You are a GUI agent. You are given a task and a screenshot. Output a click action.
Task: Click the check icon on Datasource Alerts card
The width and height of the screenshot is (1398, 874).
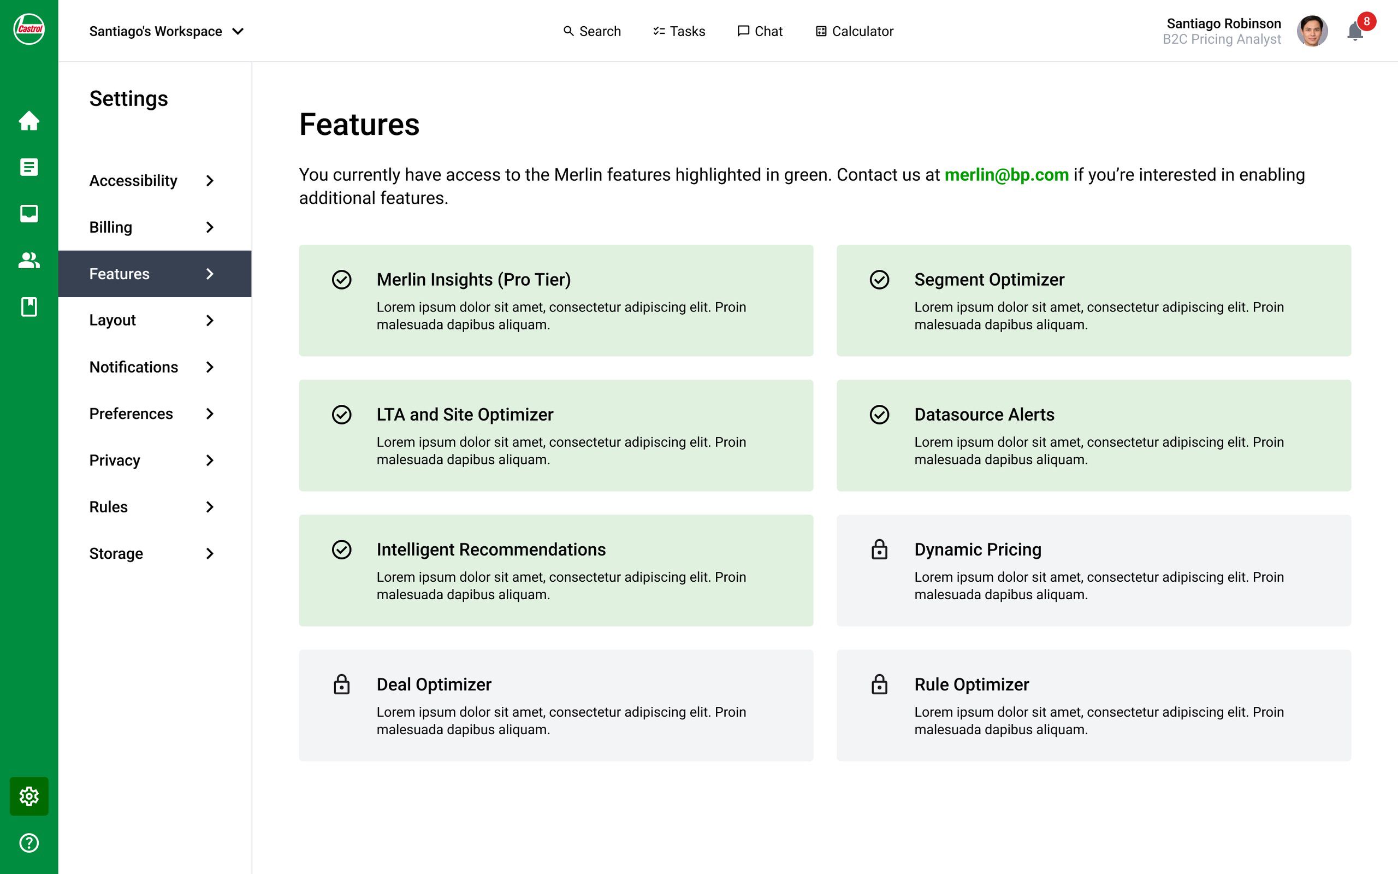pos(879,415)
